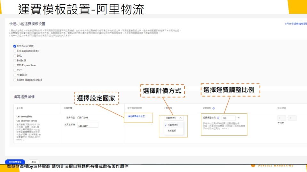Tick the DHL carrier checkbox

click(x=15, y=56)
